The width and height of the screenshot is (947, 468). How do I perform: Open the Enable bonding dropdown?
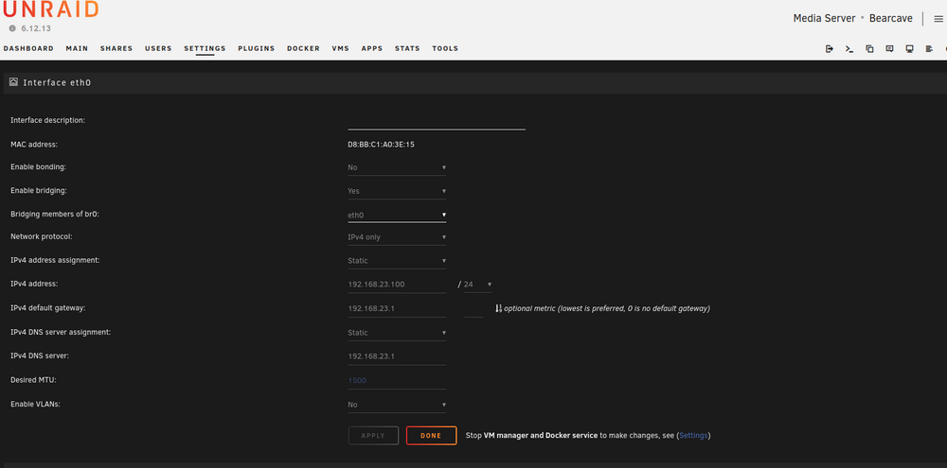(x=397, y=167)
